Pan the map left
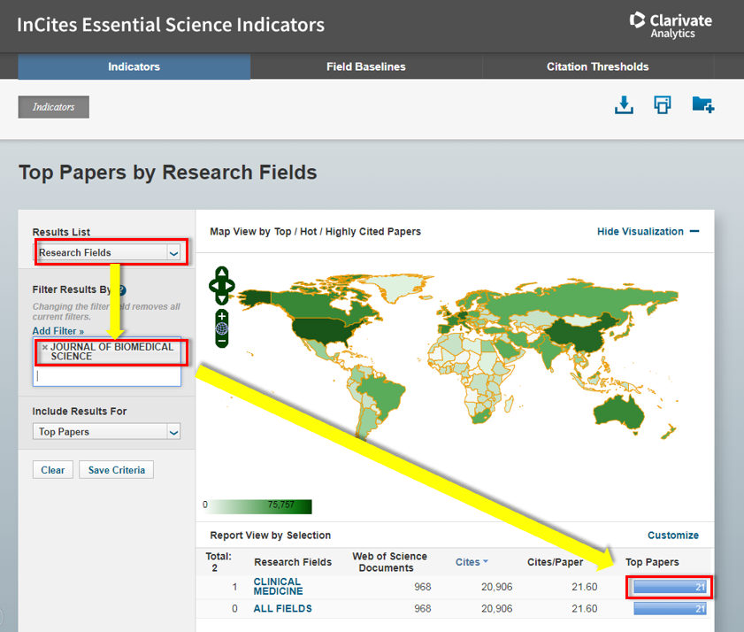 click(213, 286)
